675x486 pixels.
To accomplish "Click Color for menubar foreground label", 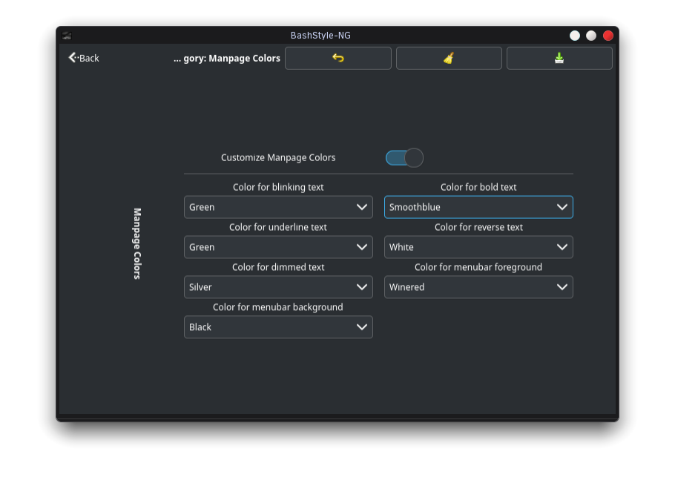I will [478, 267].
